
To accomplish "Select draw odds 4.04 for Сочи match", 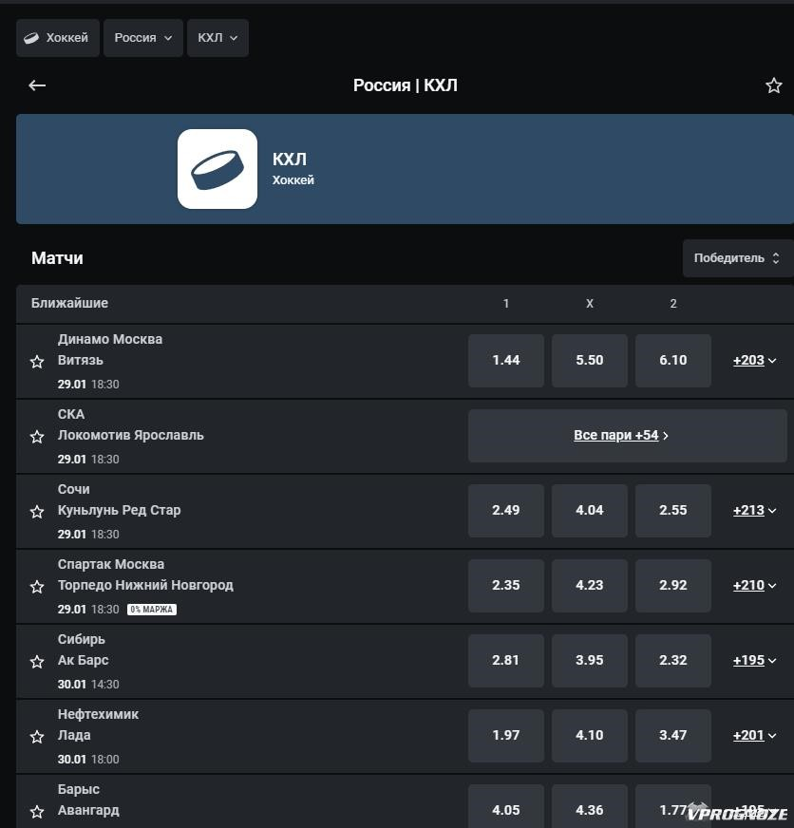I will coord(590,511).
